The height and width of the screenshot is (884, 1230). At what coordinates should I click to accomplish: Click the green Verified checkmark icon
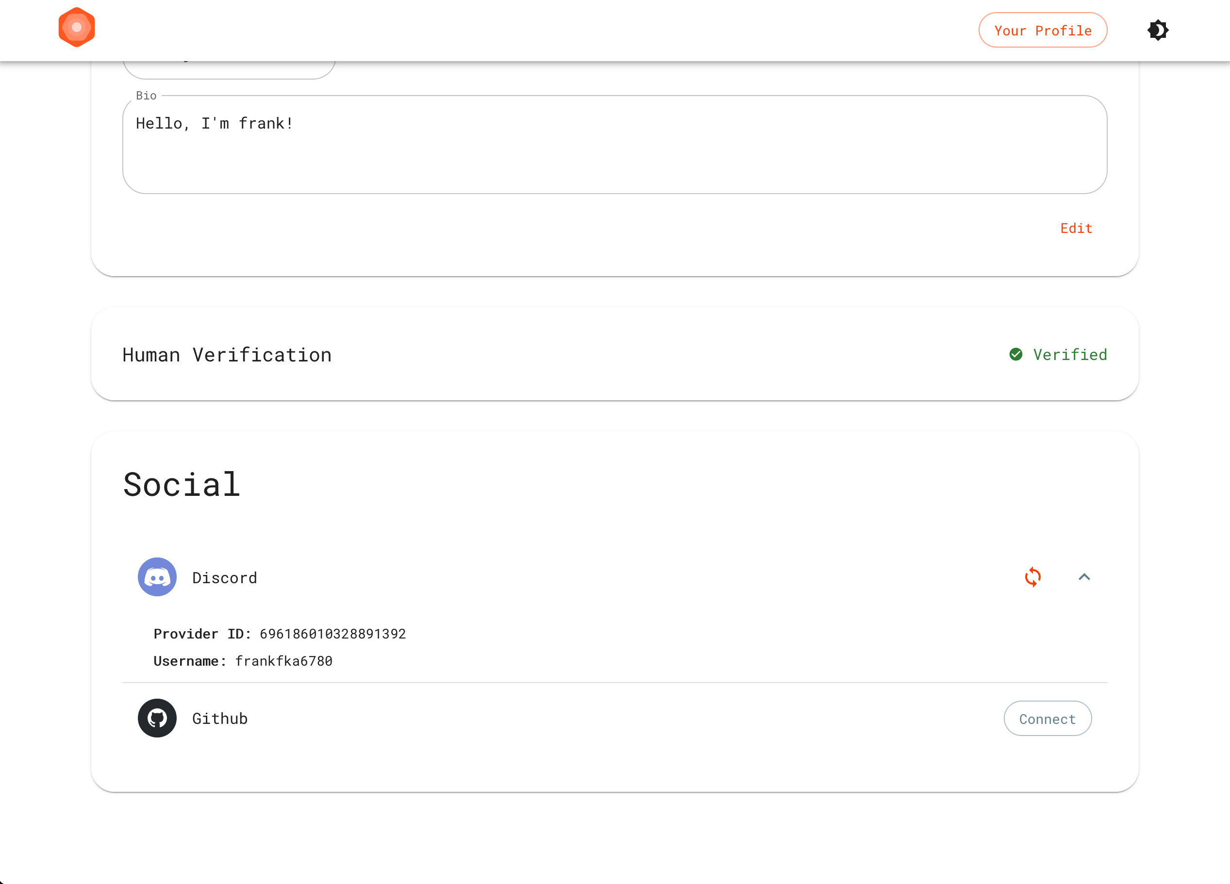click(1016, 355)
